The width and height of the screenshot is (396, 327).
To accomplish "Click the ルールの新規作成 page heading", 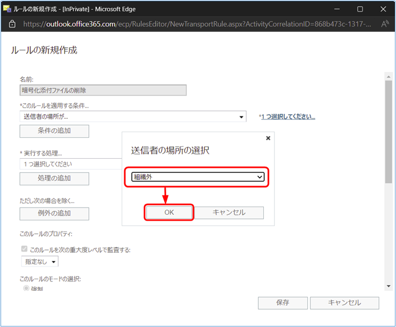I will [44, 51].
